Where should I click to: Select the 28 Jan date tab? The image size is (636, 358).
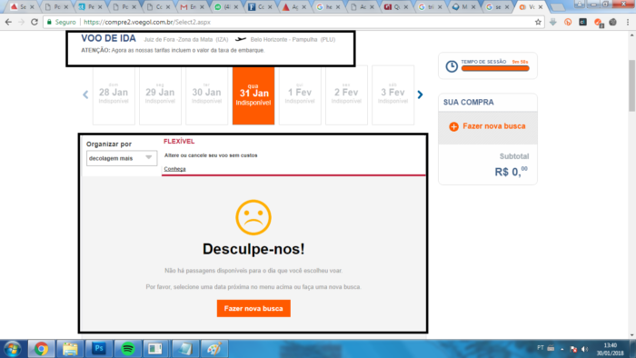tap(114, 94)
